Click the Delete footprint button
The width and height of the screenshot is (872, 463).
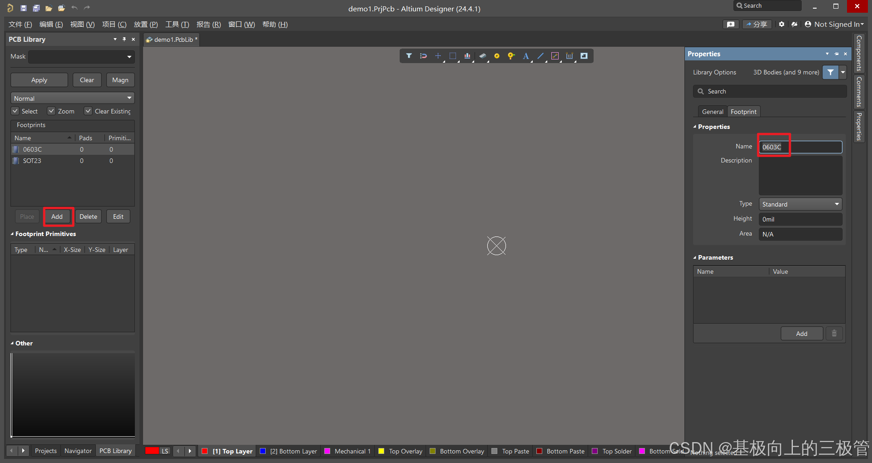[x=88, y=217]
